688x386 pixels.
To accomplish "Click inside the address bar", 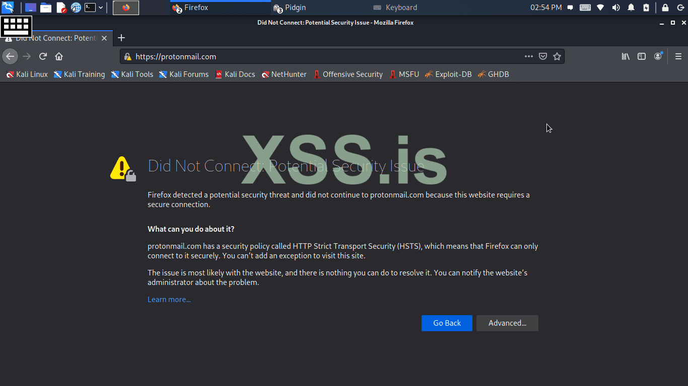I will click(x=302, y=56).
